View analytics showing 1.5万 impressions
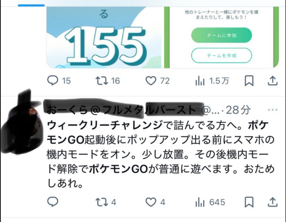The width and height of the screenshot is (286, 222). click(212, 81)
